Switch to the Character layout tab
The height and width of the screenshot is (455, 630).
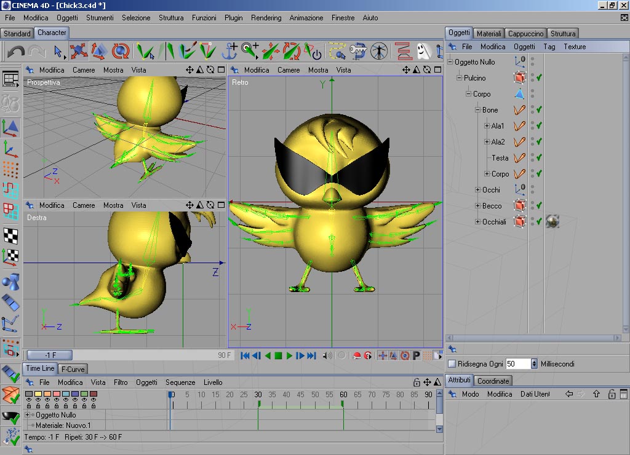52,33
